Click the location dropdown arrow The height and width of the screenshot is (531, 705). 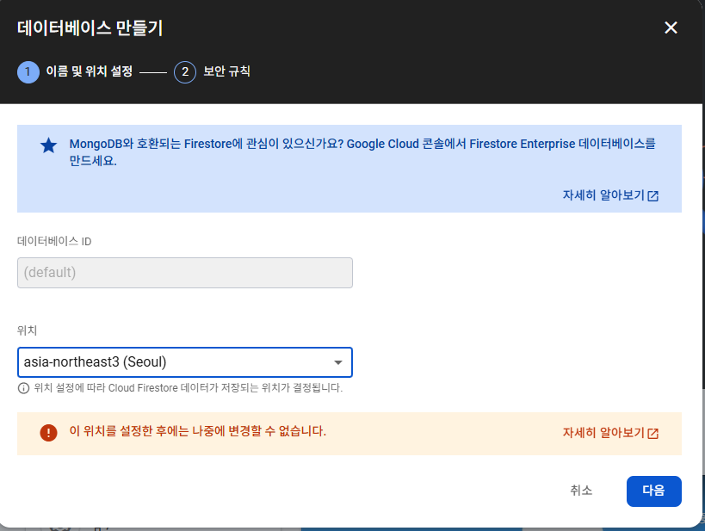click(x=338, y=362)
